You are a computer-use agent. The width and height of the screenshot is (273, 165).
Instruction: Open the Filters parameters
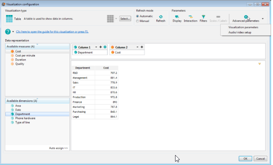[x=203, y=19]
